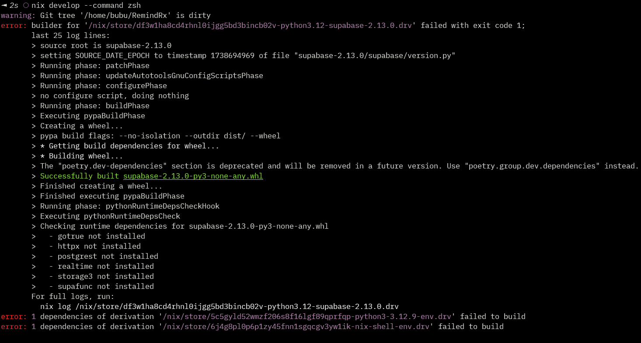
Task: Click the 'storage3 not installed' line
Action: (106, 276)
